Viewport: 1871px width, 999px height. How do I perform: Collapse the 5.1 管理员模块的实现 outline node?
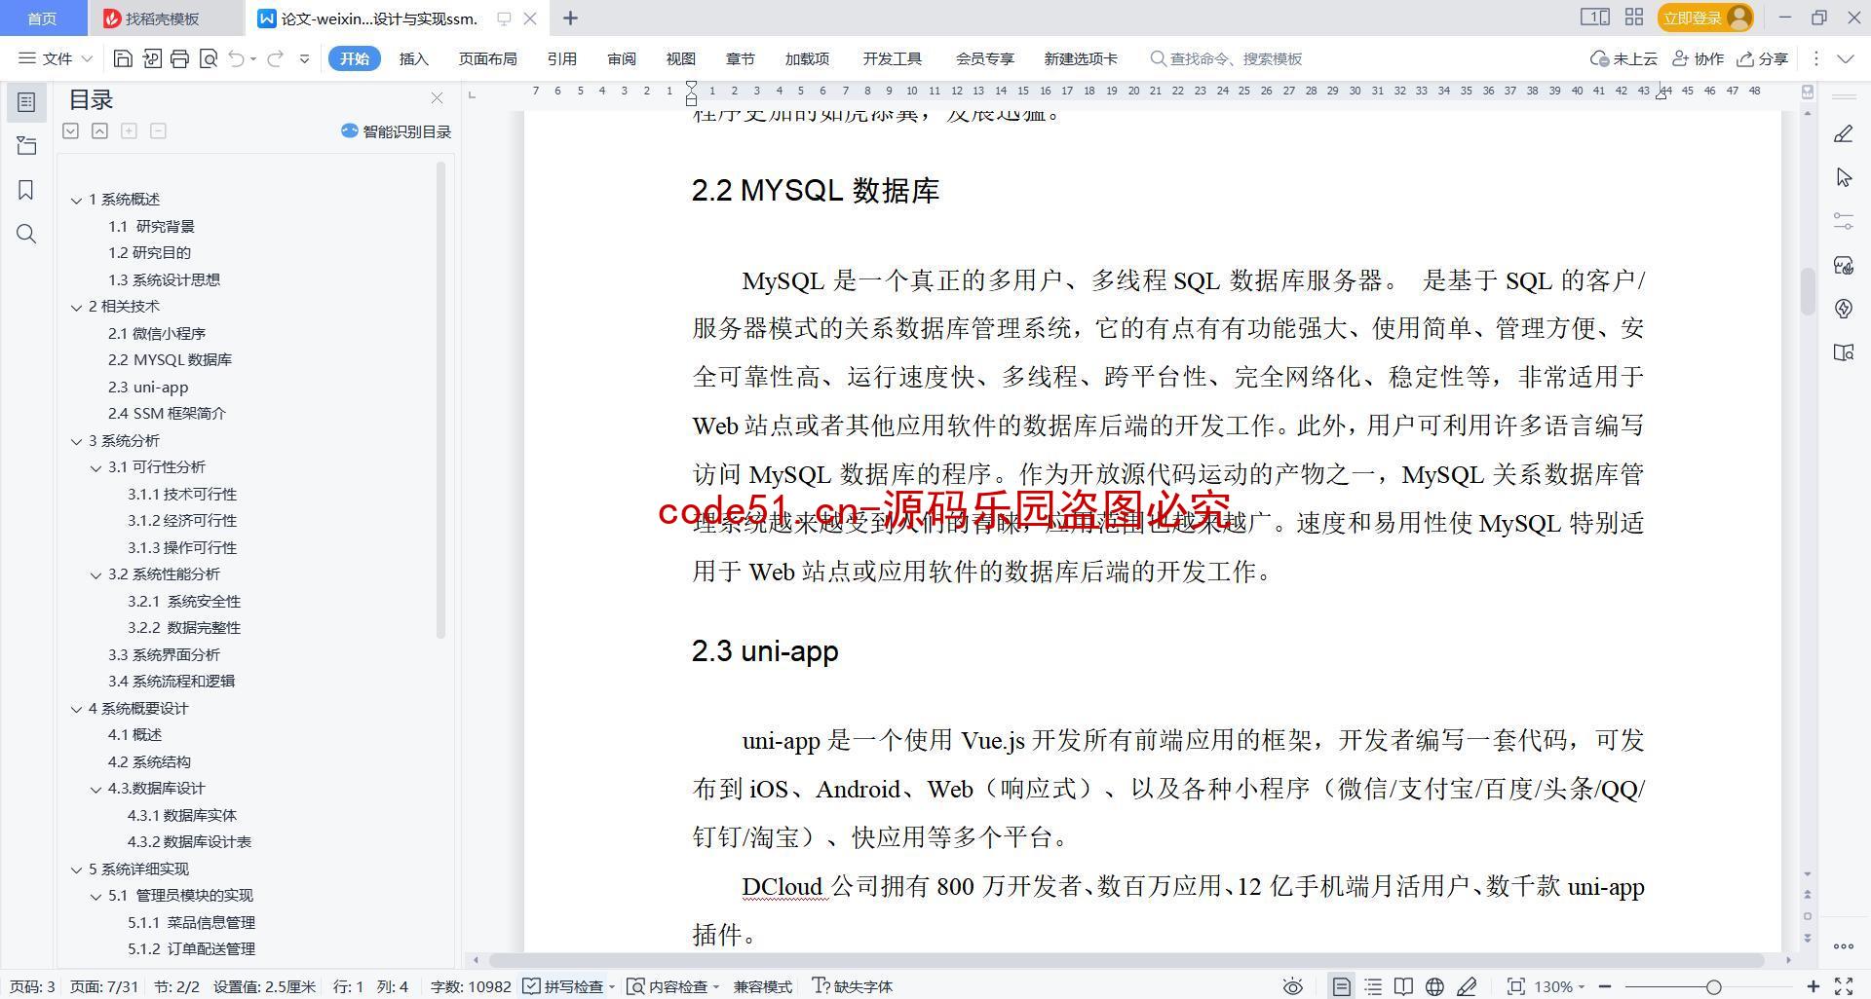[95, 896]
